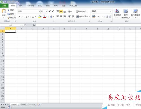
Task: Click the Cut scissors icon
Action: [8, 10]
